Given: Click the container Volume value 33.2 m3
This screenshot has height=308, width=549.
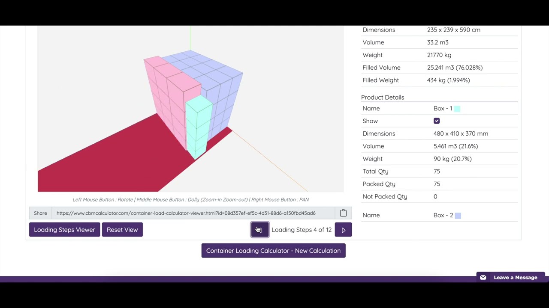Looking at the screenshot, I should [438, 42].
